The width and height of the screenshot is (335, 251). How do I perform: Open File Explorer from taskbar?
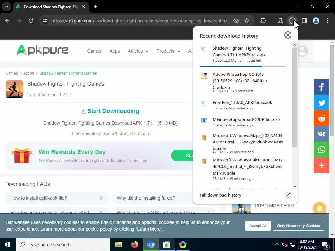118,244
